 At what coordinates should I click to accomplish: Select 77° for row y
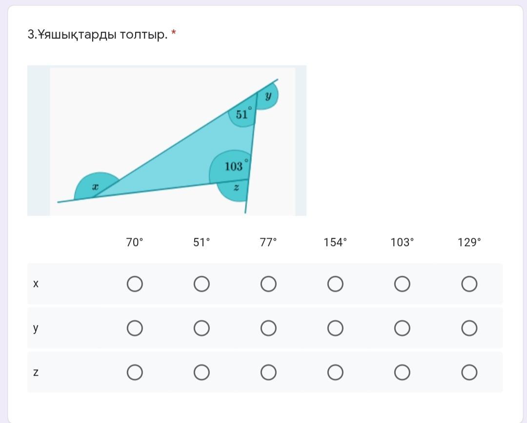(x=268, y=328)
